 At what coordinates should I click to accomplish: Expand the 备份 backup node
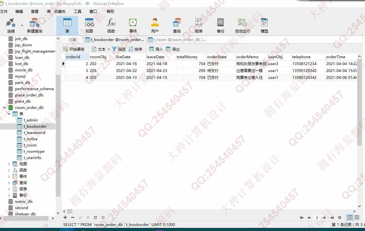point(9,195)
